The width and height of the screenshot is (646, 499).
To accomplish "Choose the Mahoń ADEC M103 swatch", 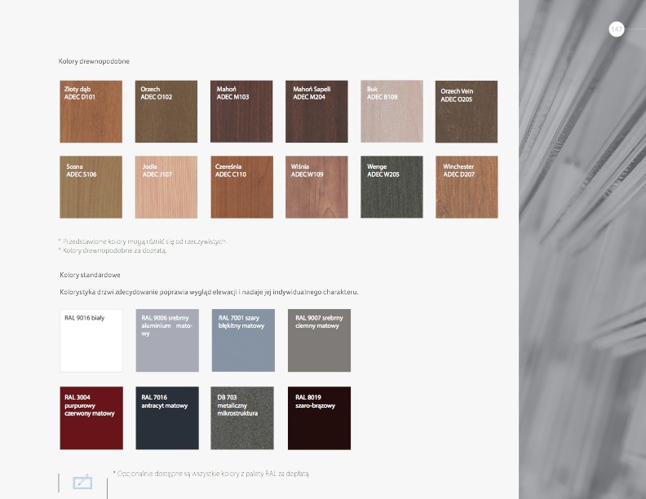I will tap(242, 112).
